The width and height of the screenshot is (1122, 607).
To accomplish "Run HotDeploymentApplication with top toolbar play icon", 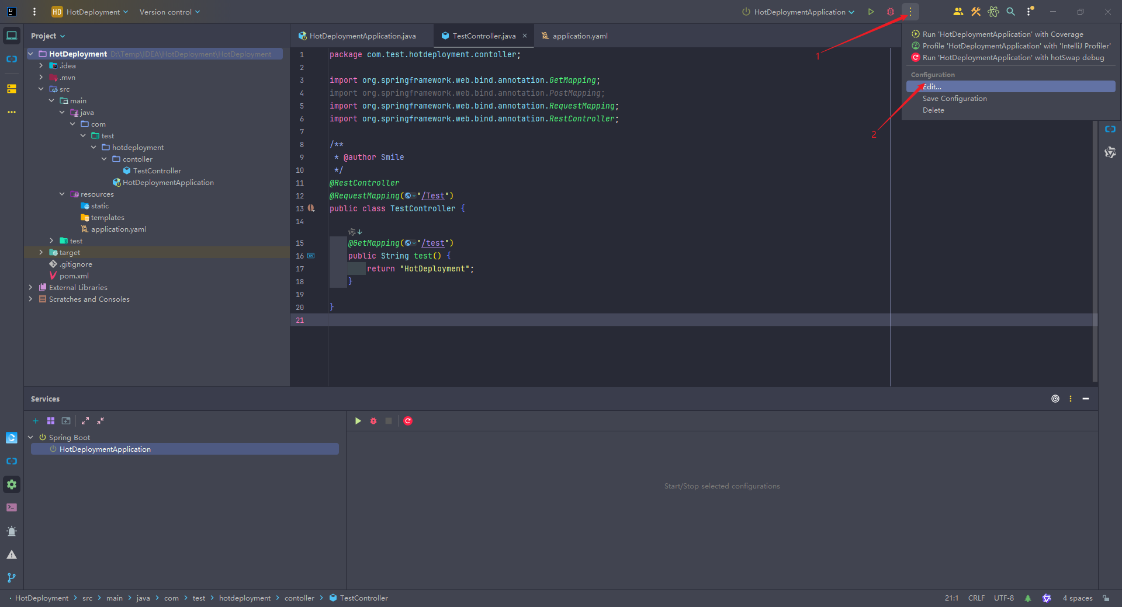I will pyautogui.click(x=871, y=12).
